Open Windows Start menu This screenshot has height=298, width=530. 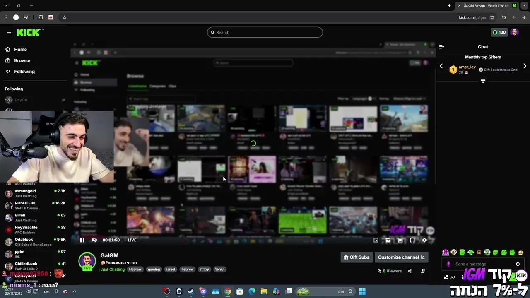(362, 291)
